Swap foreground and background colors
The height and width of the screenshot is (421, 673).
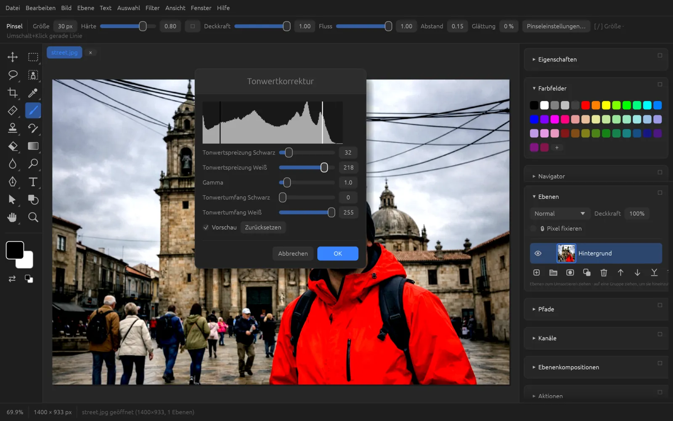tap(12, 279)
